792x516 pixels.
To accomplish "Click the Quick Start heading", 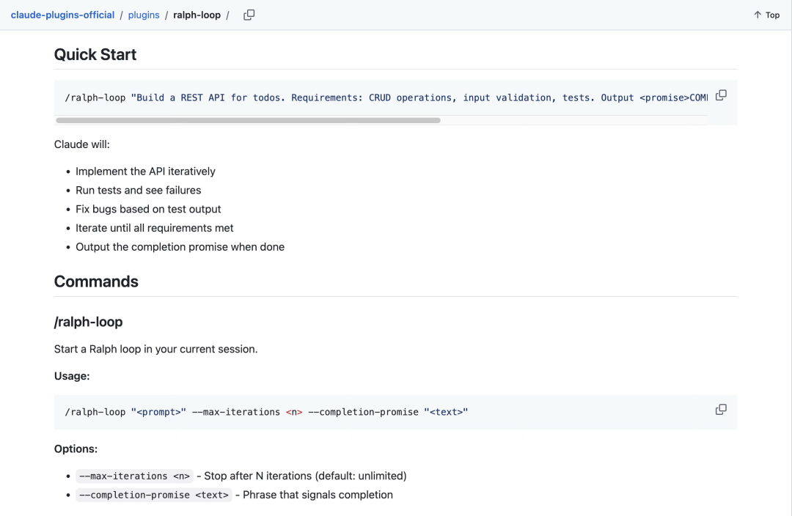I will (x=95, y=54).
